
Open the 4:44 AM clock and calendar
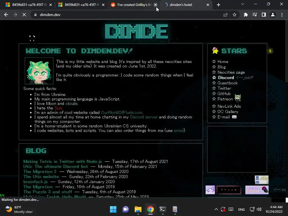pyautogui.click(x=274, y=209)
